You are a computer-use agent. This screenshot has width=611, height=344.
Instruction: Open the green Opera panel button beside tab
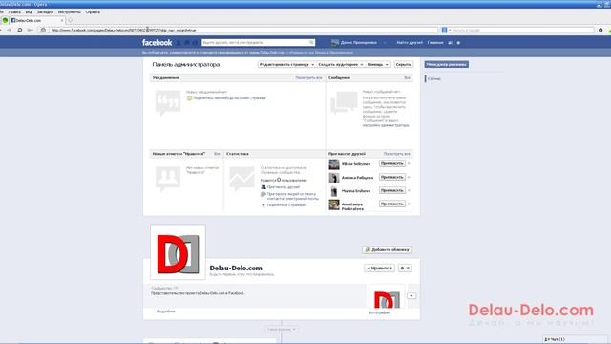[5, 20]
